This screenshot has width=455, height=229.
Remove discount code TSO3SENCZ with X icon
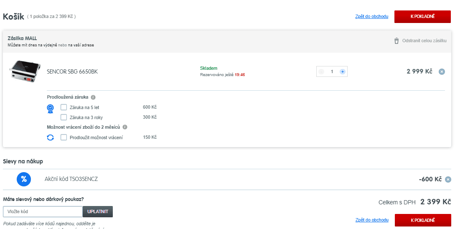tap(448, 179)
